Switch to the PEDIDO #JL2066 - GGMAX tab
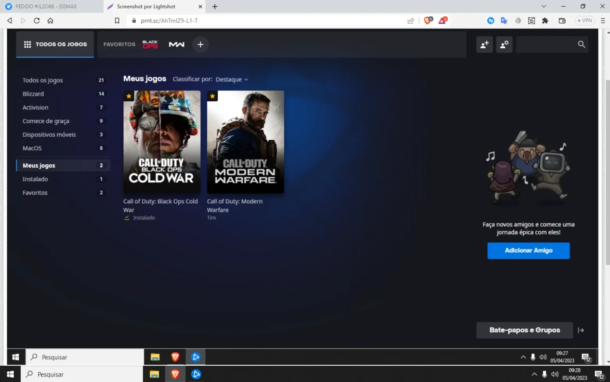 click(x=52, y=7)
